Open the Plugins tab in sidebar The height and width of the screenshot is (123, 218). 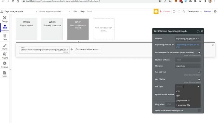(5, 55)
